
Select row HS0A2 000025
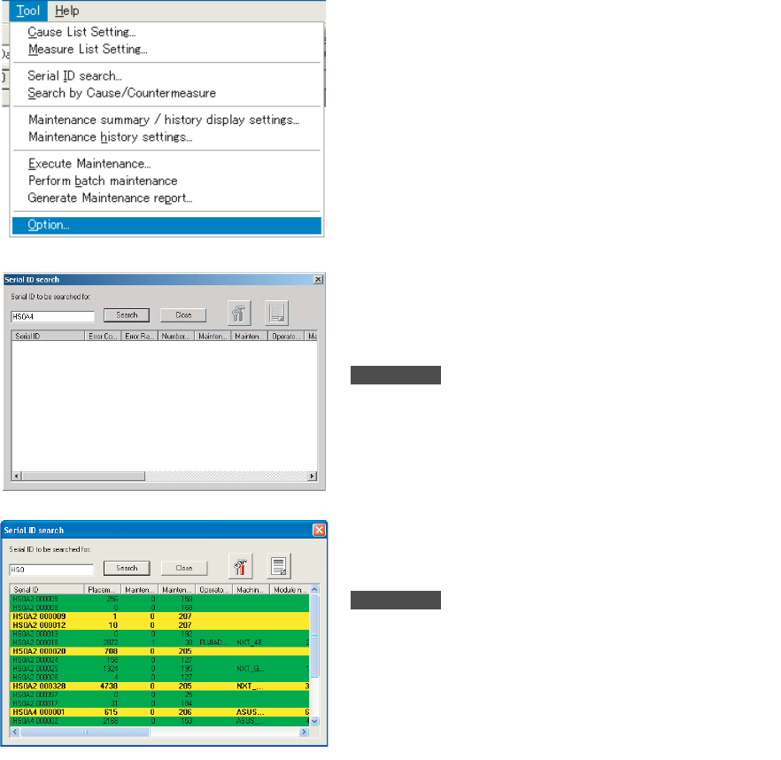[x=159, y=669]
